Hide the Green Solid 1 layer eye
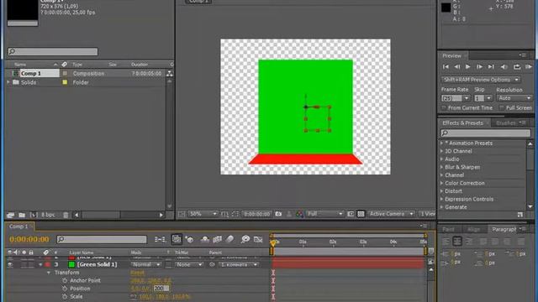This screenshot has width=538, height=302. click(x=10, y=265)
